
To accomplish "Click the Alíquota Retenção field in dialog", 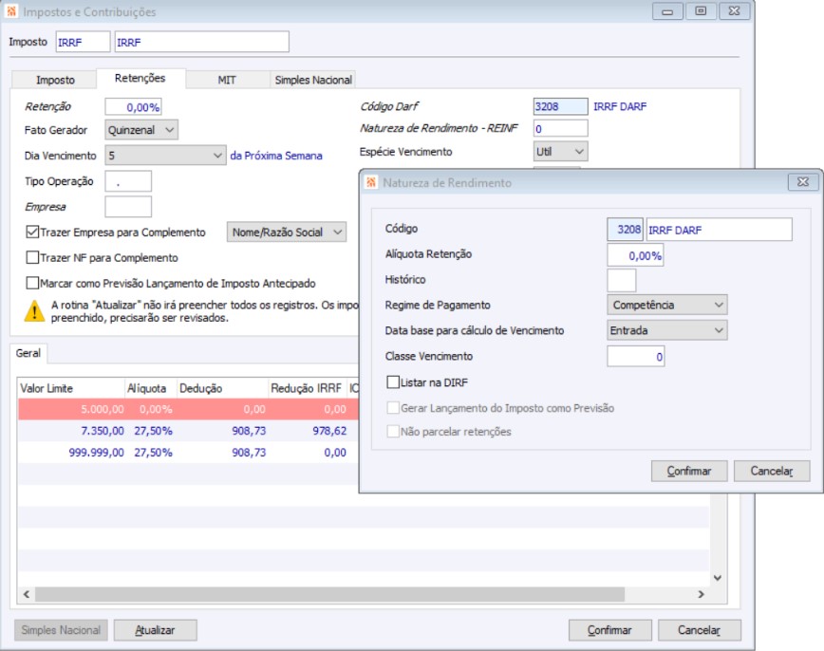I will [x=635, y=255].
